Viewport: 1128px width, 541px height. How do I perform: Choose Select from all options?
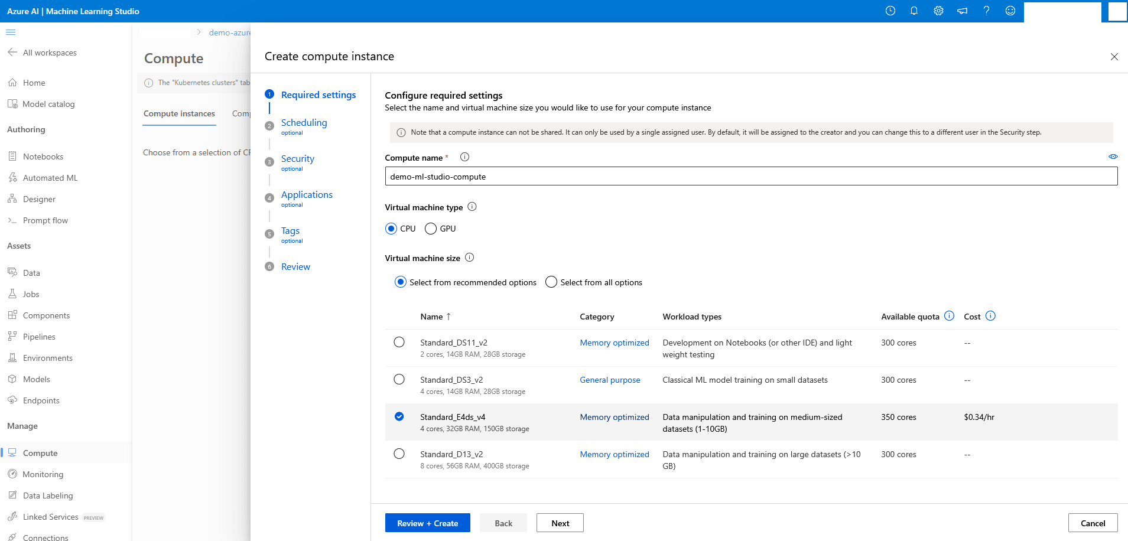click(x=551, y=282)
